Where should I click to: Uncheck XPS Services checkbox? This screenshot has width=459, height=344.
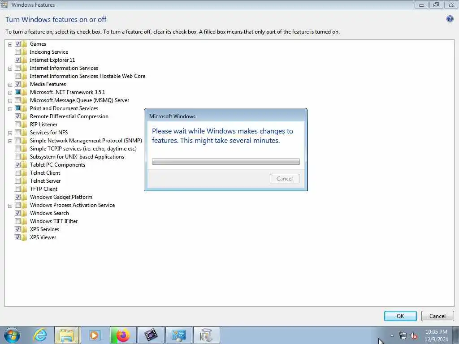17,229
